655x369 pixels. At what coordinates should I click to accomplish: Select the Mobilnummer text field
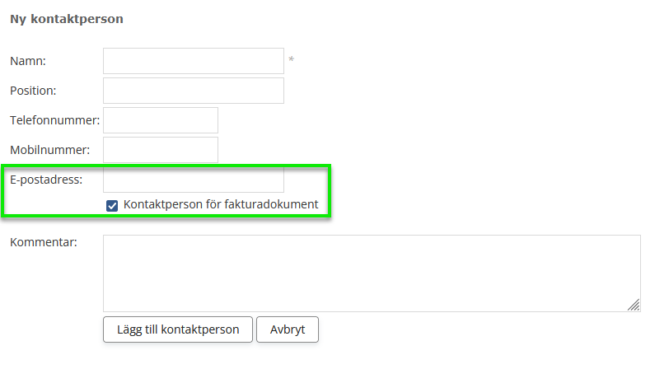pyautogui.click(x=161, y=150)
